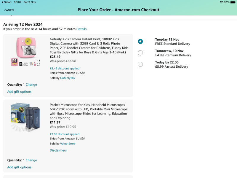Tap the Safari back arrow in status bar

(x=2, y=2)
